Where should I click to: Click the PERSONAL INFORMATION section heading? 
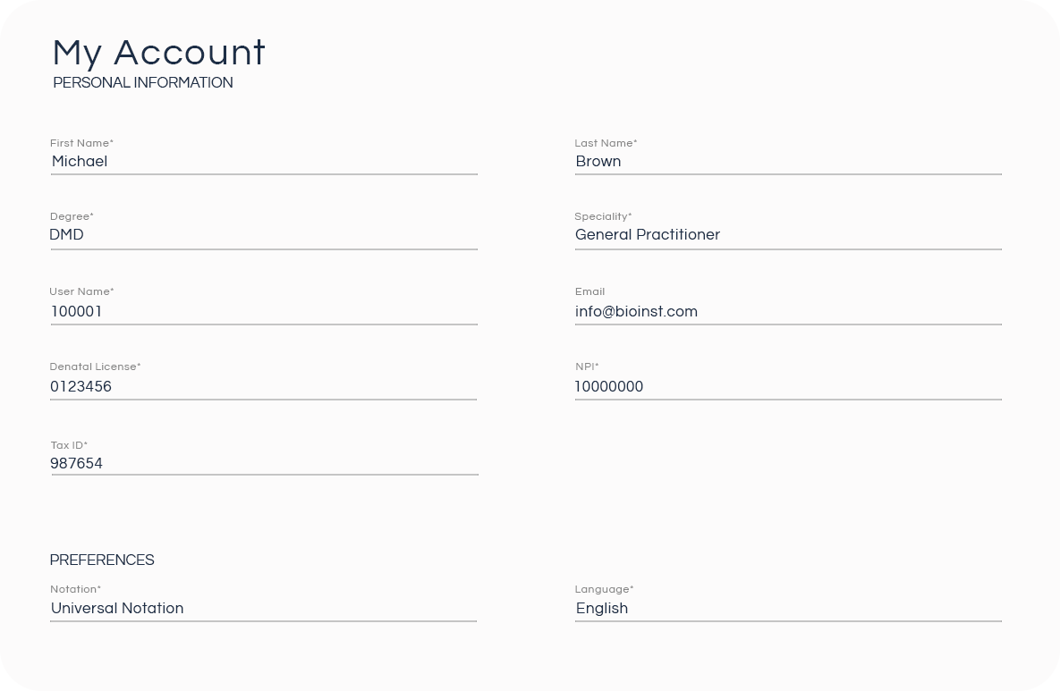click(143, 83)
